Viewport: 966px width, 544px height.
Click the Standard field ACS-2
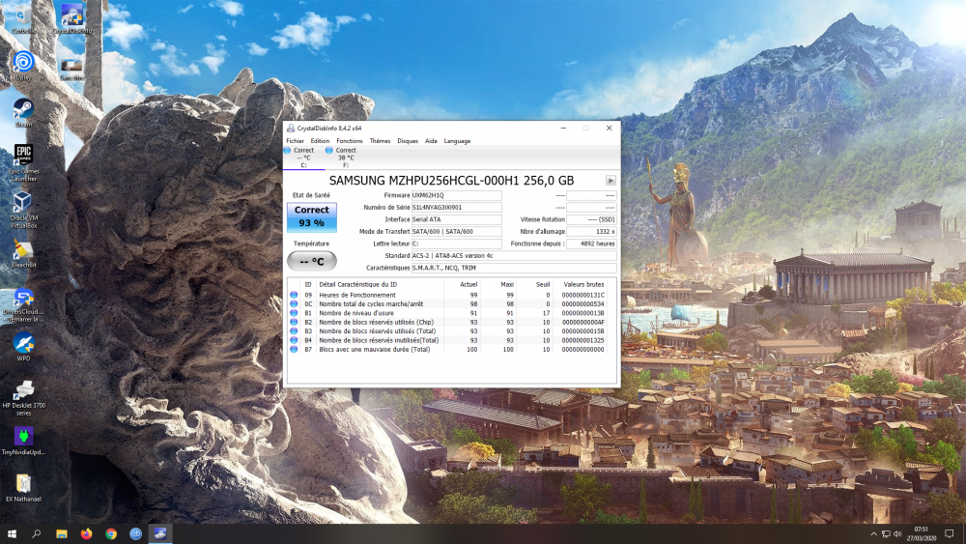[514, 256]
